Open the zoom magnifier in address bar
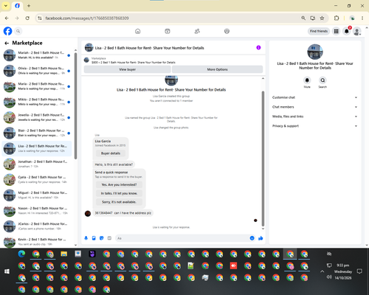The width and height of the screenshot is (369, 295). click(303, 18)
